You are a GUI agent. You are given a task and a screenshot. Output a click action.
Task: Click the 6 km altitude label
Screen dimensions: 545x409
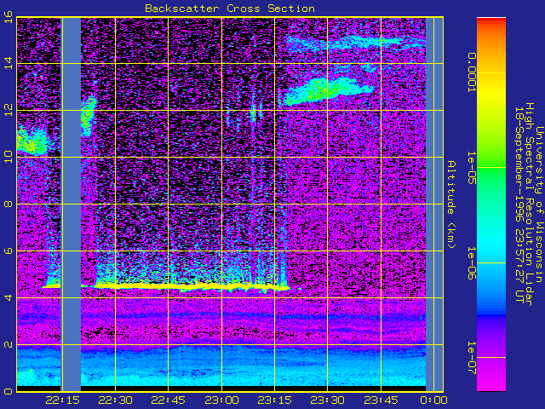click(x=9, y=251)
